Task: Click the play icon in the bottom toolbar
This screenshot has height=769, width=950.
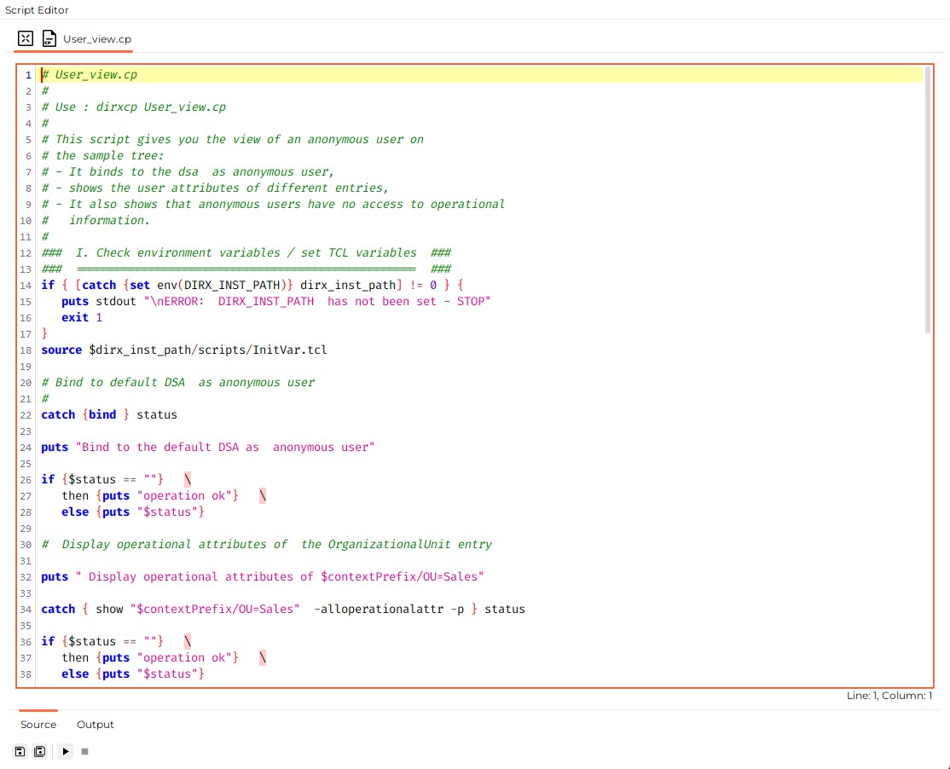Action: (x=66, y=751)
